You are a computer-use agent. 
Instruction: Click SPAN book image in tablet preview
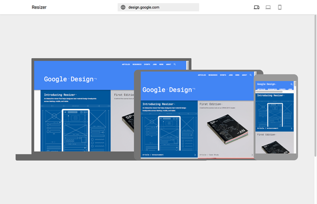click(x=227, y=129)
